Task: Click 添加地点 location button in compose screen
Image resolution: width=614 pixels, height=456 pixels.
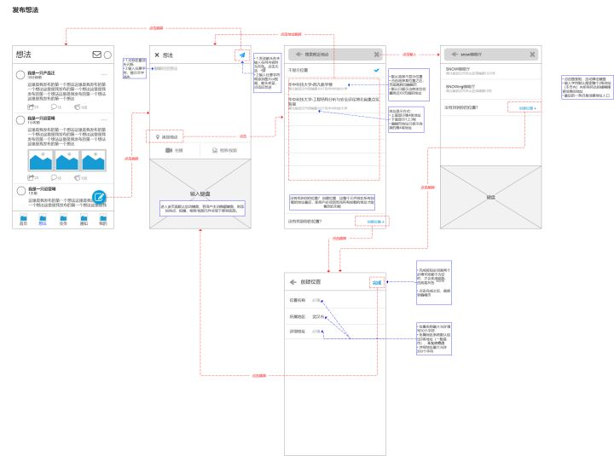Action: (x=166, y=136)
